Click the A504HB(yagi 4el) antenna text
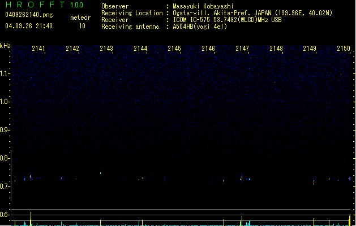356x226 pixels. coord(200,27)
